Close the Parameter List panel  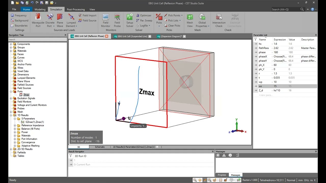pos(316,35)
